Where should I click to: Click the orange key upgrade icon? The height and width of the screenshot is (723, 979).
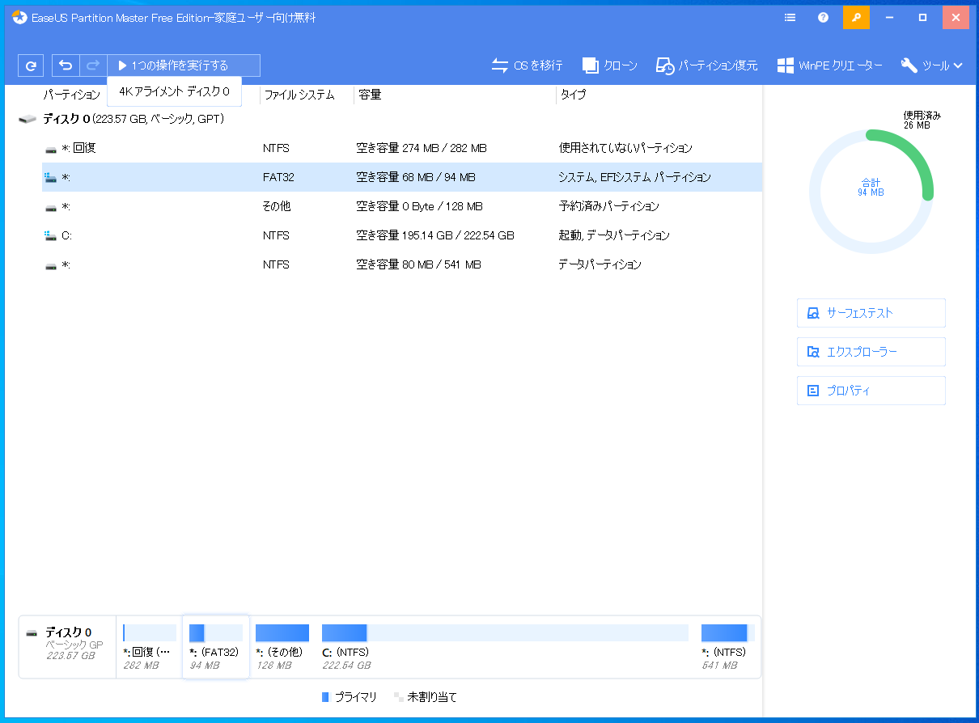[856, 17]
